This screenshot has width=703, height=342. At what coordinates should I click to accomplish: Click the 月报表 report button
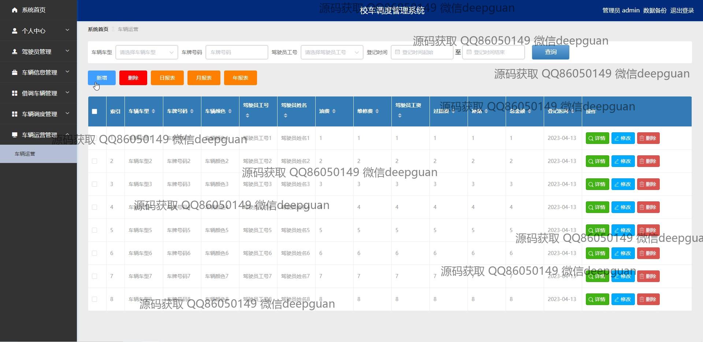tap(204, 77)
